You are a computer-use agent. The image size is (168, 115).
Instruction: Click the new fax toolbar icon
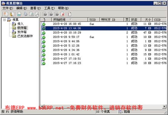(6, 14)
